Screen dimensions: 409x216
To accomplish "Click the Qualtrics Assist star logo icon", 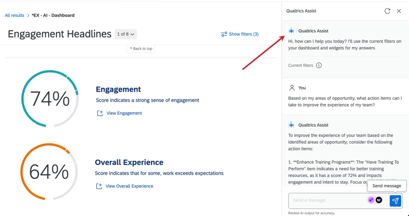I will click(291, 31).
